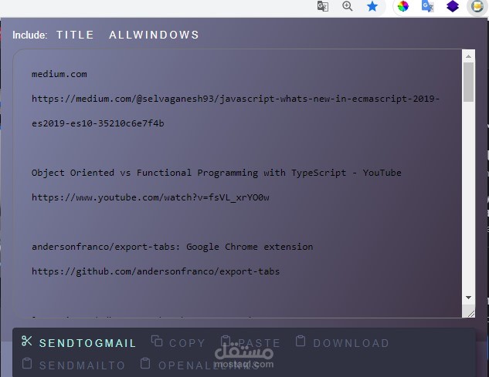Click the vertical scrollbar thumb
489x377 pixels.
(468, 82)
